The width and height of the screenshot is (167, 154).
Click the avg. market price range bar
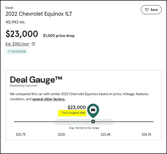[x=84, y=122]
